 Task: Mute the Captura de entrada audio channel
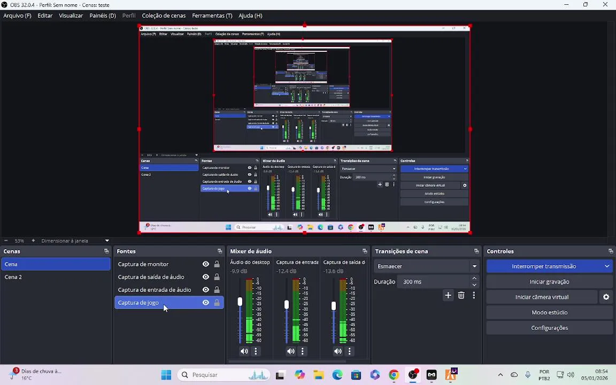coord(291,351)
